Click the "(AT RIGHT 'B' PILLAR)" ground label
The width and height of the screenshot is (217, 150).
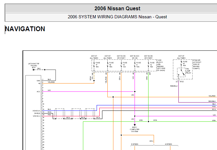click(x=34, y=66)
